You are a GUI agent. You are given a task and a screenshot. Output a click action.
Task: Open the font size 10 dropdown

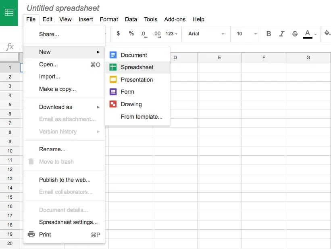[246, 34]
